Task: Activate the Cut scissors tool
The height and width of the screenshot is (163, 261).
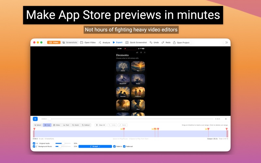Action: pyautogui.click(x=47, y=125)
